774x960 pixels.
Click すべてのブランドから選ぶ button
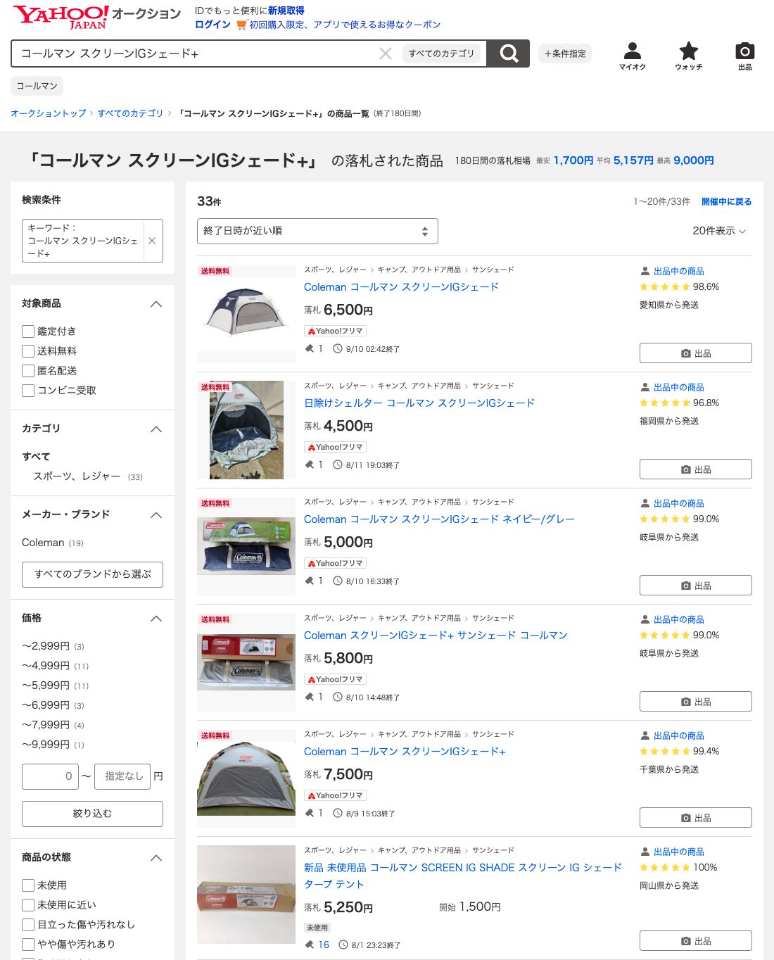tap(92, 574)
